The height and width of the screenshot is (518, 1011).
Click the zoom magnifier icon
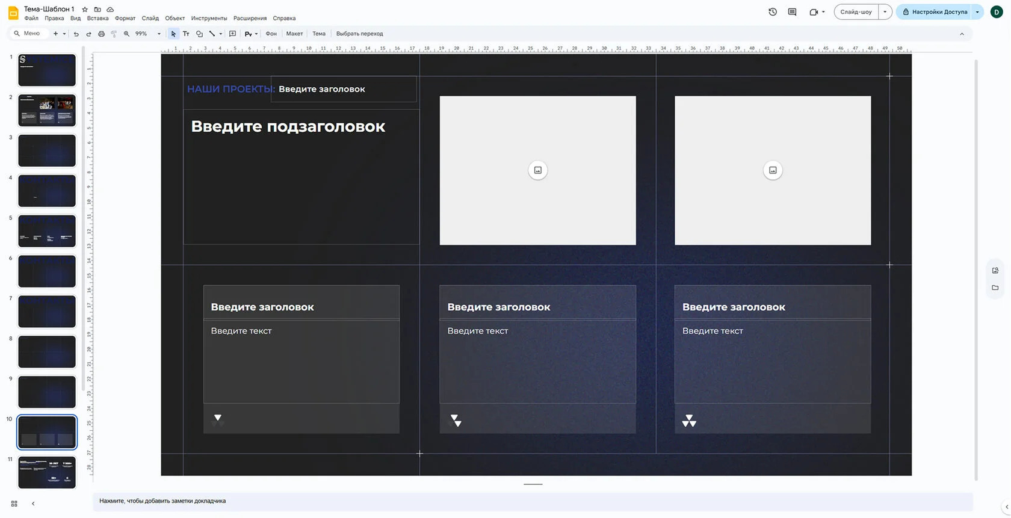click(126, 34)
